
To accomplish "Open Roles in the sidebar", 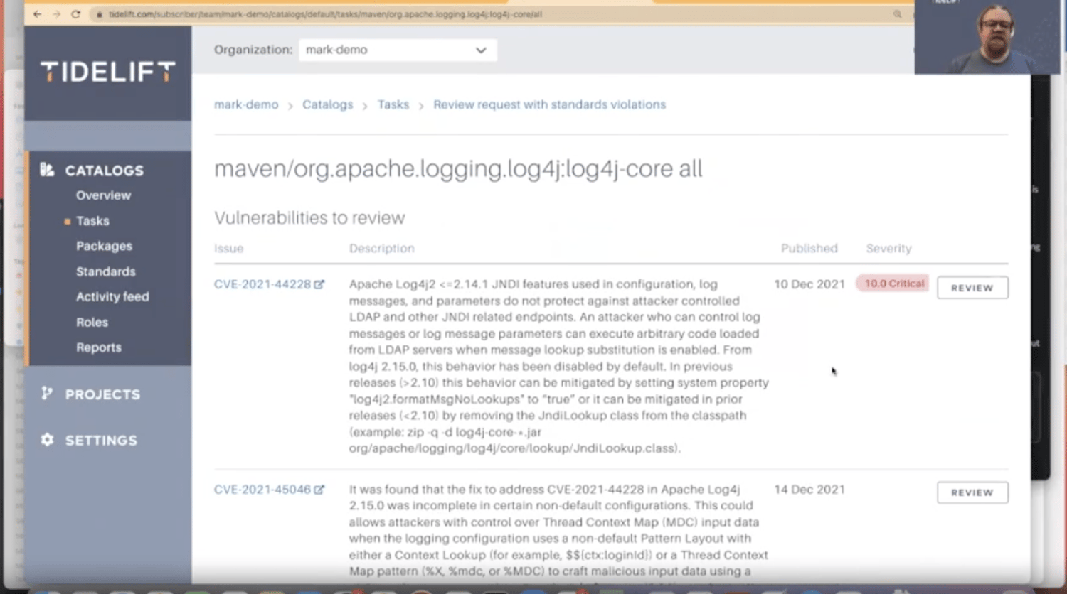I will (x=92, y=322).
